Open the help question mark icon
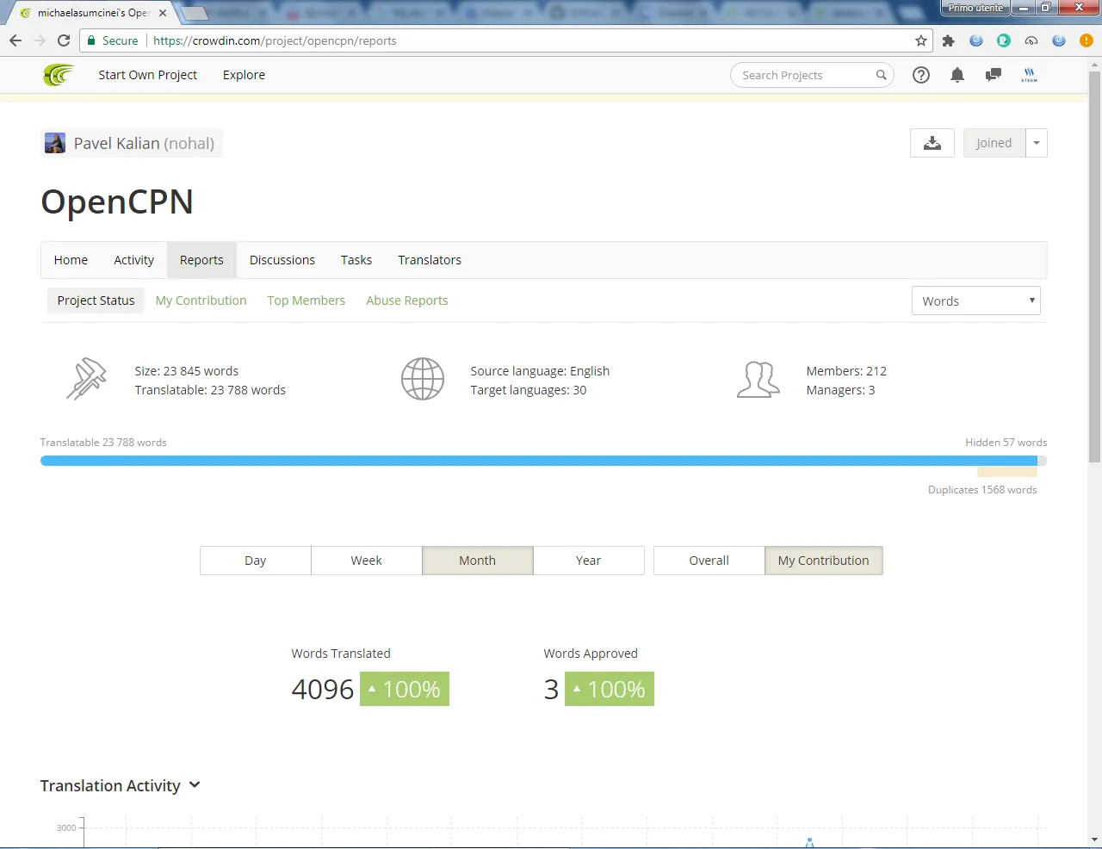 (921, 75)
